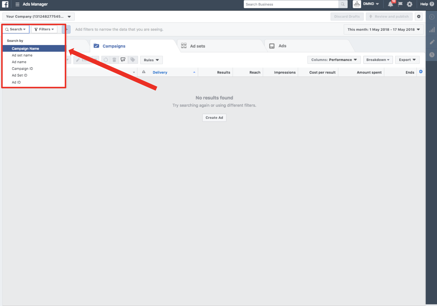This screenshot has width=437, height=306.
Task: Click the tag icon in the toolbar
Action: 133,60
